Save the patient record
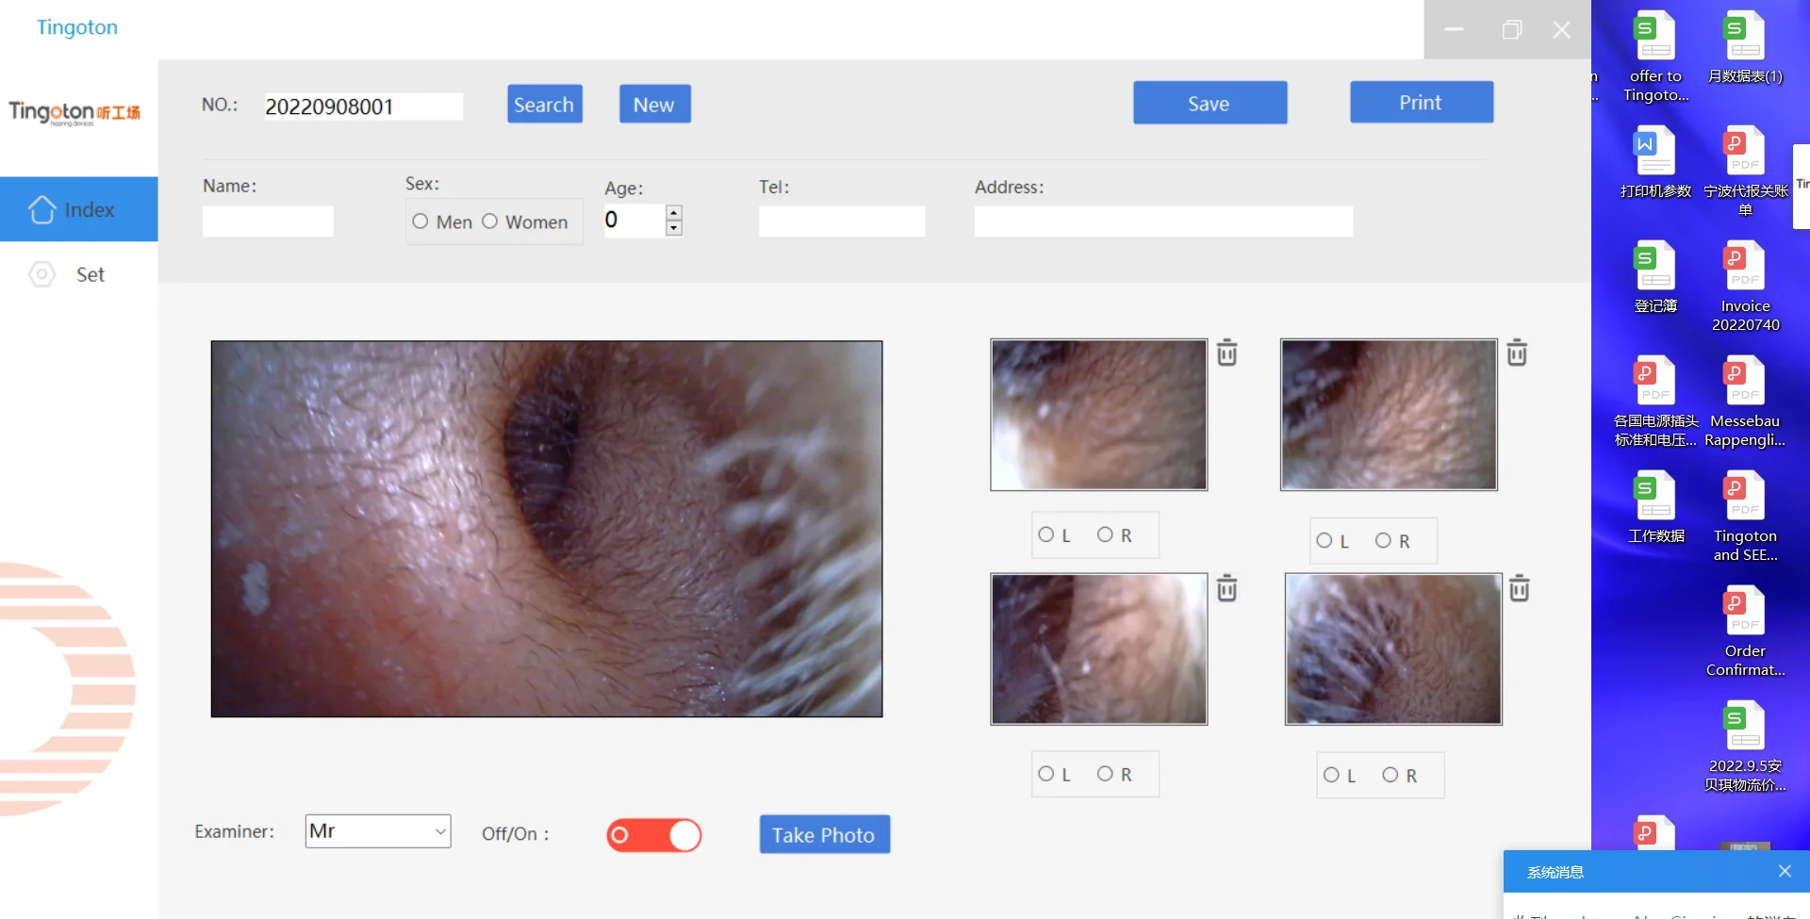The image size is (1810, 919). pyautogui.click(x=1209, y=103)
